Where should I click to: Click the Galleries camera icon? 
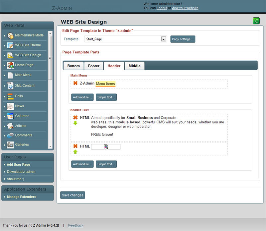point(10,144)
